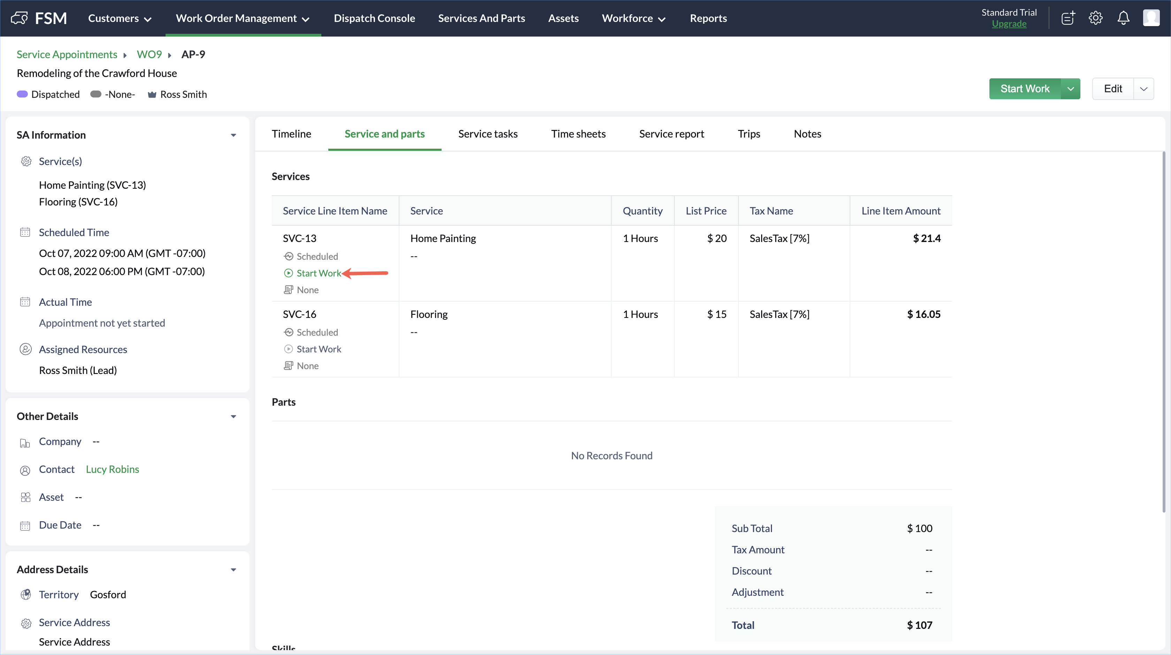Open the settings gear icon
Image resolution: width=1171 pixels, height=655 pixels.
(x=1095, y=18)
